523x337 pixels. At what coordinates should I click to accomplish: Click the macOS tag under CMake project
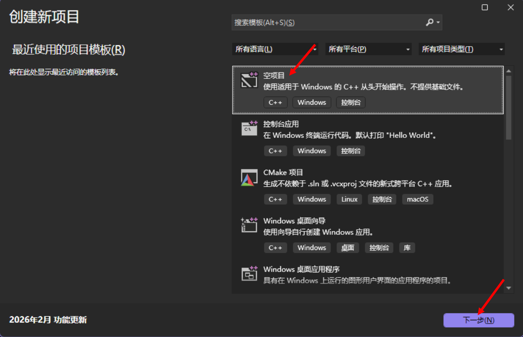click(x=418, y=200)
